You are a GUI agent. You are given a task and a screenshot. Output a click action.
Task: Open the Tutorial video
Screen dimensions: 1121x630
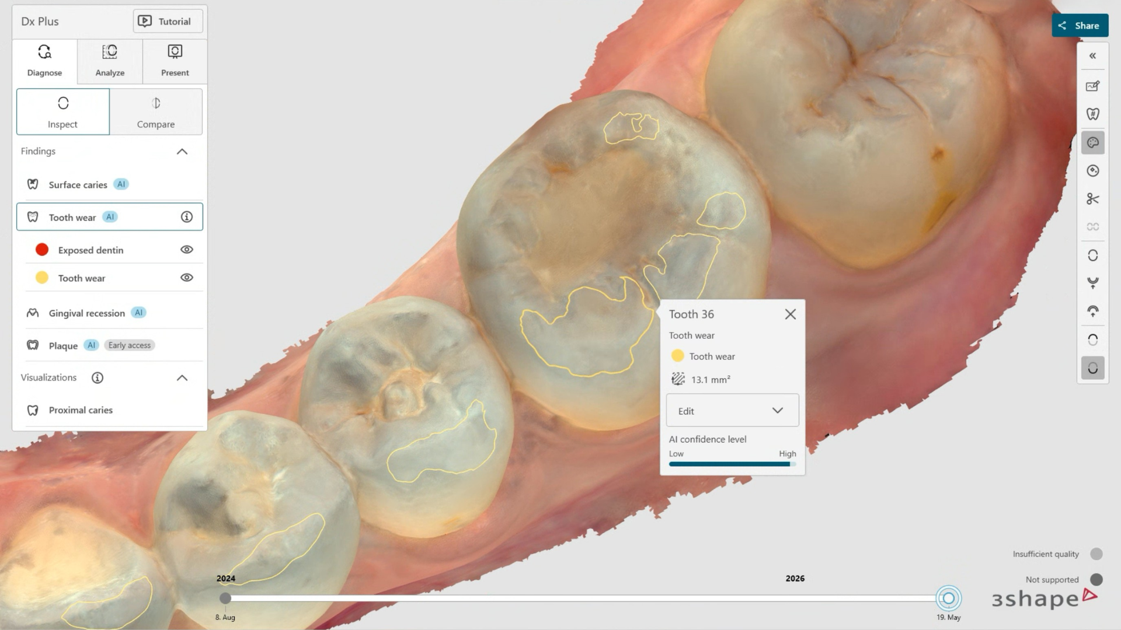pyautogui.click(x=168, y=22)
